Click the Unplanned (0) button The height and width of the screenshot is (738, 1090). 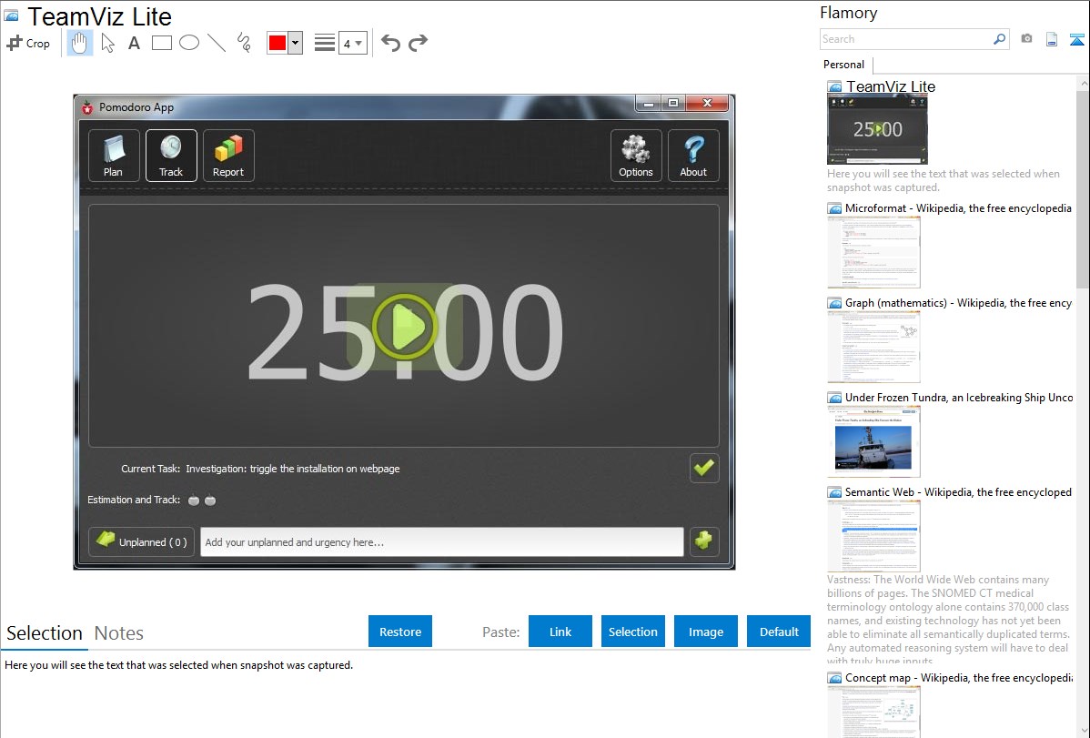pos(141,541)
